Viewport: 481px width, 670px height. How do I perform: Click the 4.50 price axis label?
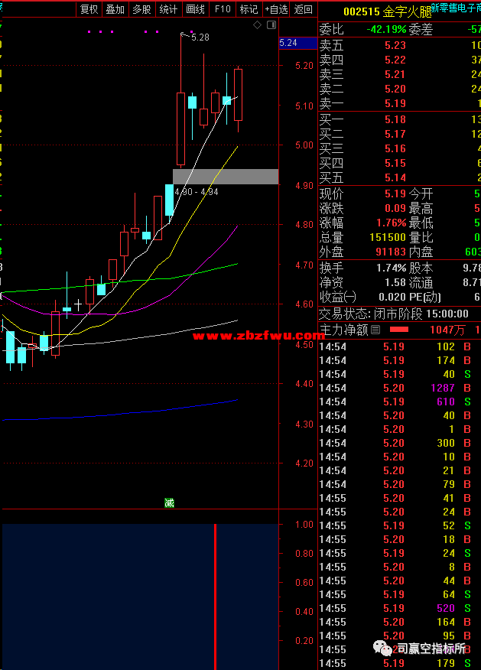(x=304, y=345)
